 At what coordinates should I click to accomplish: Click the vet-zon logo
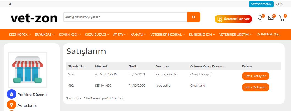(x=34, y=18)
